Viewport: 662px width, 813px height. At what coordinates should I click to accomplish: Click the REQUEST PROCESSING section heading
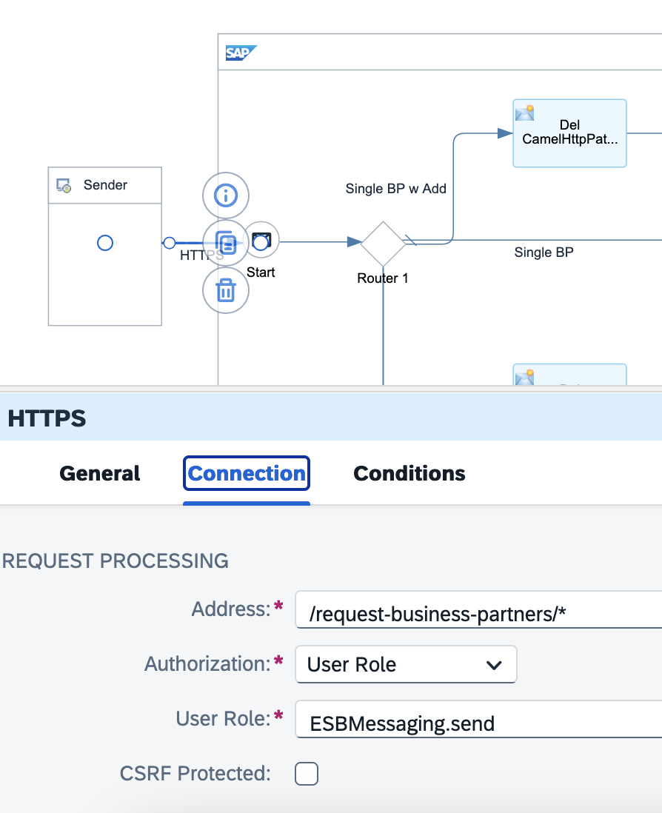tap(115, 561)
